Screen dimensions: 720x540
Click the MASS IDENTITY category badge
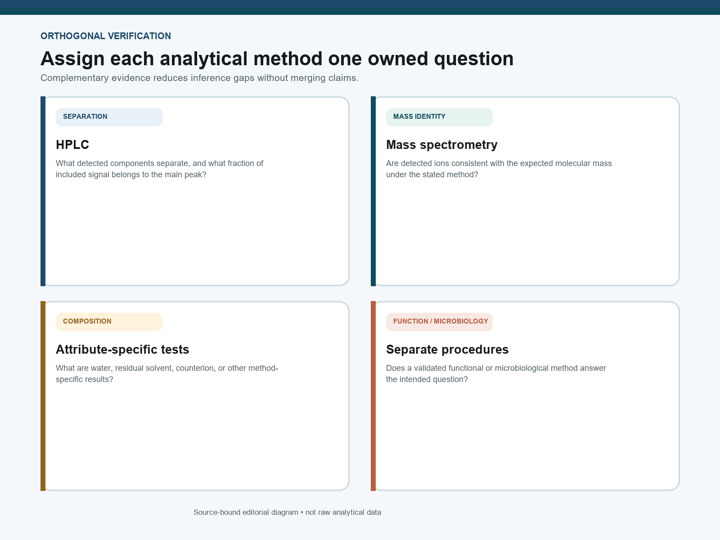[x=439, y=117]
